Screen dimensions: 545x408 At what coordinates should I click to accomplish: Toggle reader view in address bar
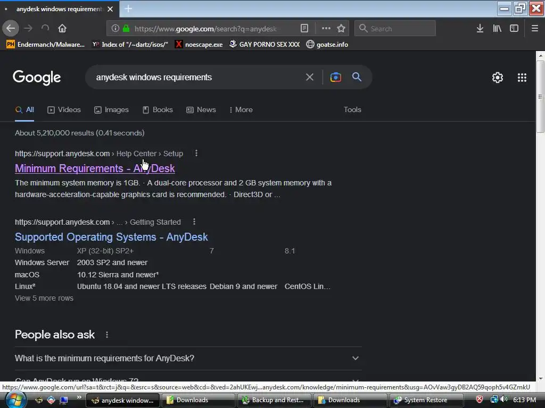[x=304, y=29]
